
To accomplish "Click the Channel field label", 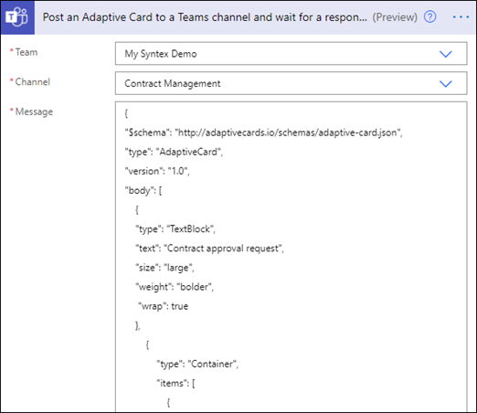I will click(x=33, y=81).
